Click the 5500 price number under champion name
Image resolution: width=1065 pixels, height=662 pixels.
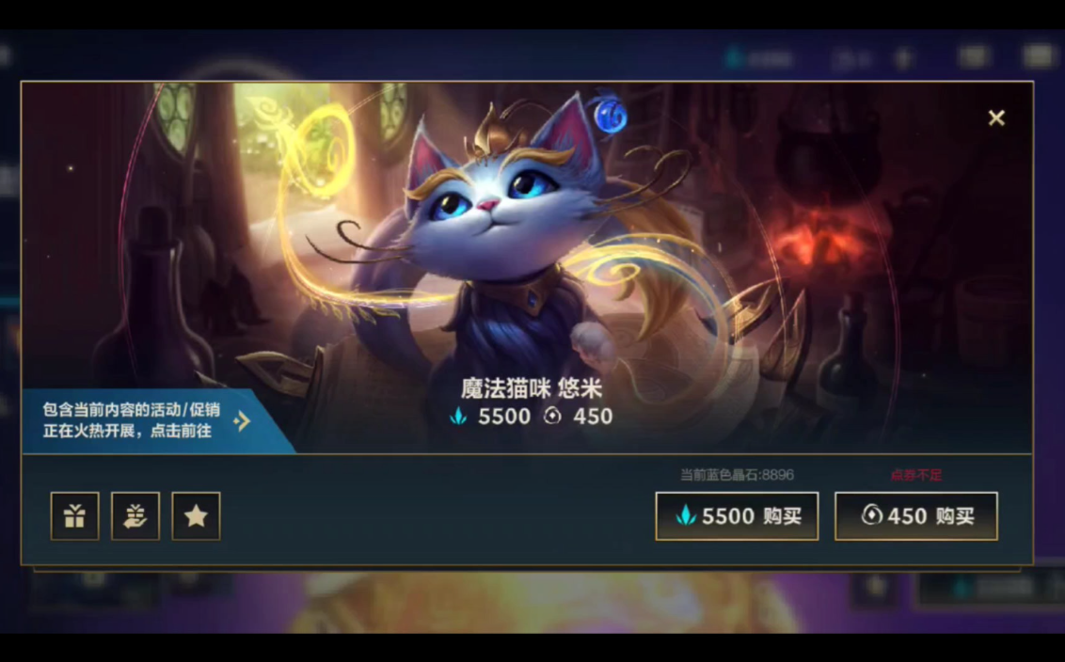pyautogui.click(x=504, y=417)
